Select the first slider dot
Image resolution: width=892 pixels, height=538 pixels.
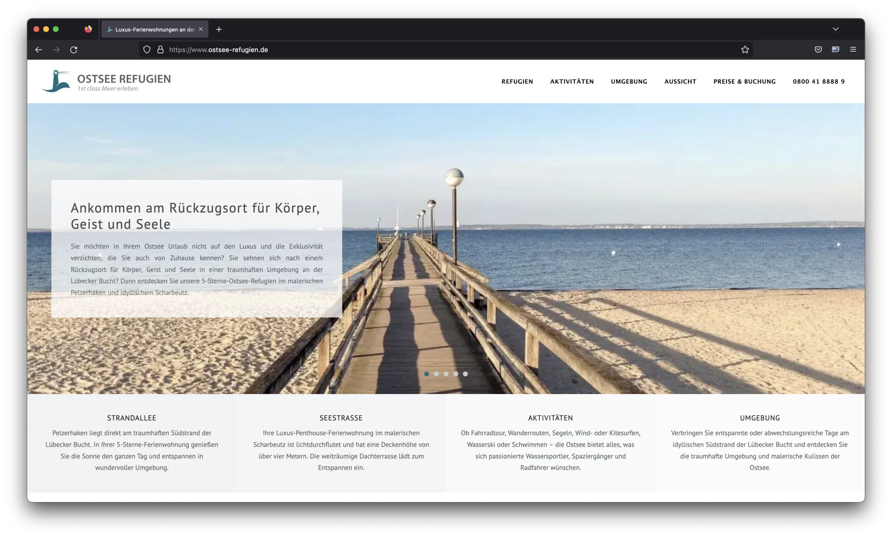(x=426, y=374)
